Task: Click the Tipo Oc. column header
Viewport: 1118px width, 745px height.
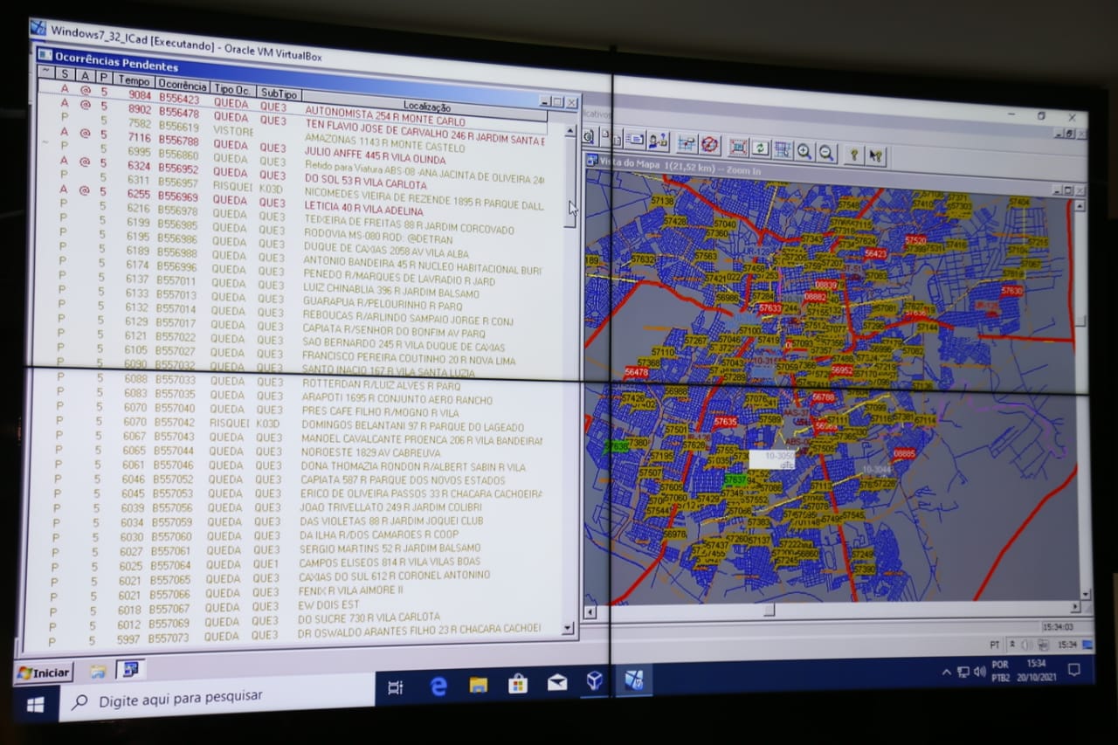Action: [233, 90]
